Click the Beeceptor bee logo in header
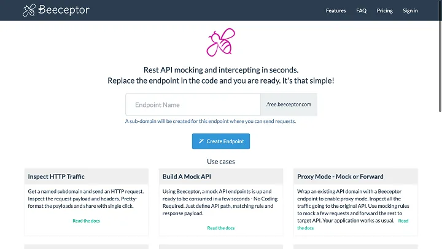 click(29, 10)
